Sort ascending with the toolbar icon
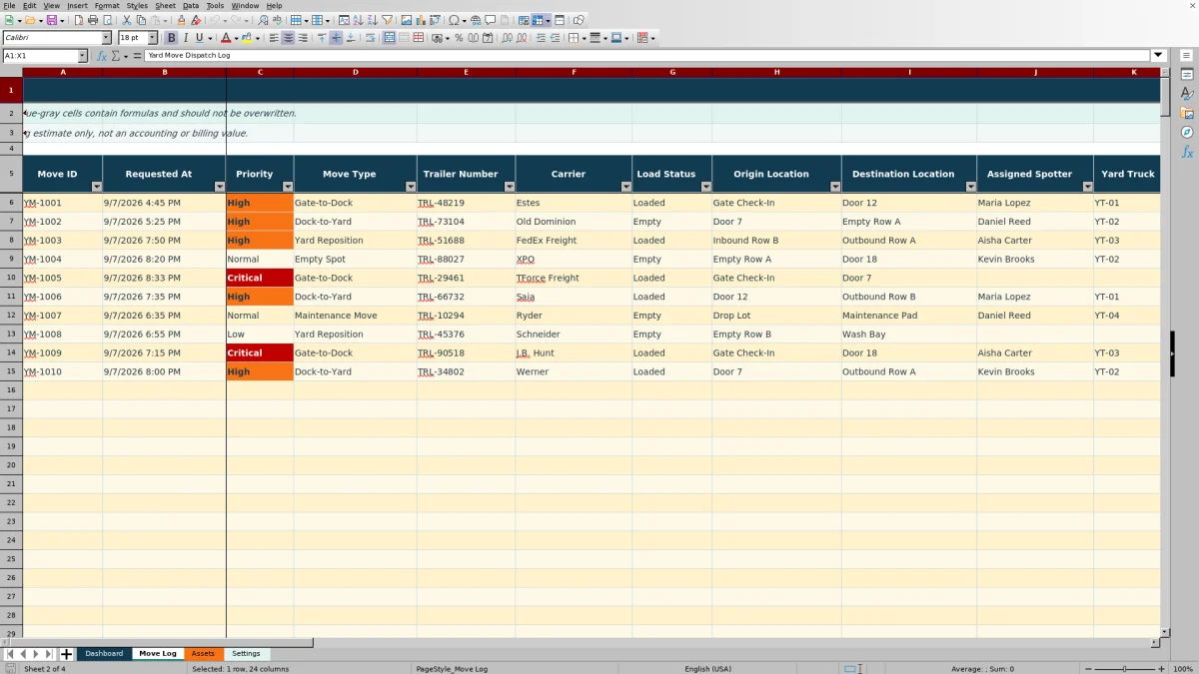This screenshot has width=1199, height=674. coord(358,20)
